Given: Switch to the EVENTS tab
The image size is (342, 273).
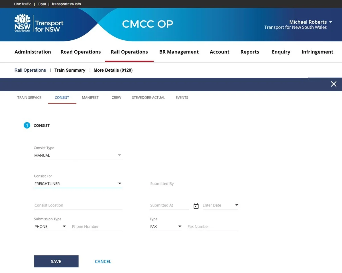Looking at the screenshot, I should click(x=182, y=98).
